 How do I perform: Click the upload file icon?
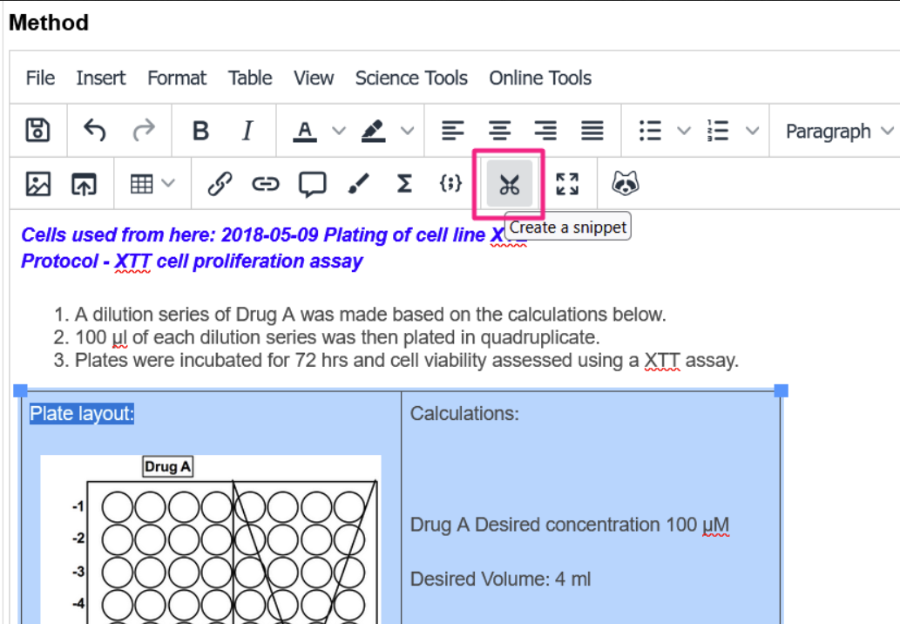coord(84,184)
